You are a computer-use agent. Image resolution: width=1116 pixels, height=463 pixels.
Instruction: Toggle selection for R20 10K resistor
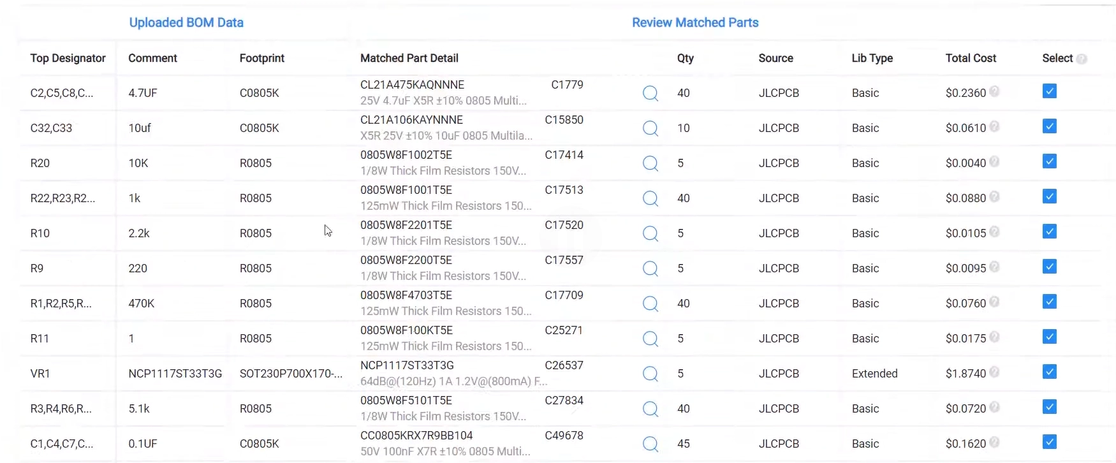[x=1050, y=161]
